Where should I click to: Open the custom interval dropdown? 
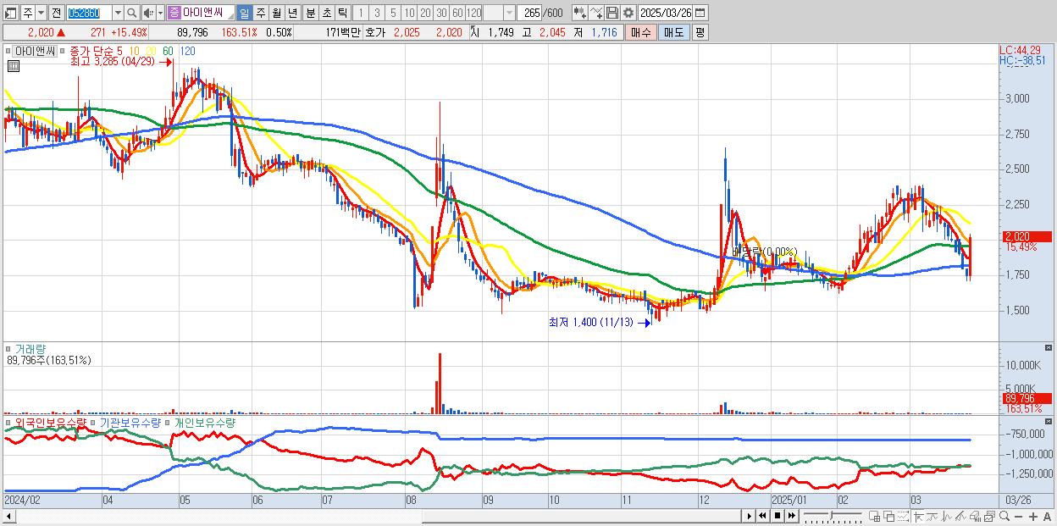coord(509,13)
